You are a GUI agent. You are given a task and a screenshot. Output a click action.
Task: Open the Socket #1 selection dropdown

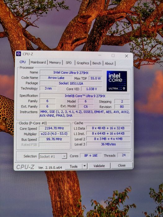53,156
